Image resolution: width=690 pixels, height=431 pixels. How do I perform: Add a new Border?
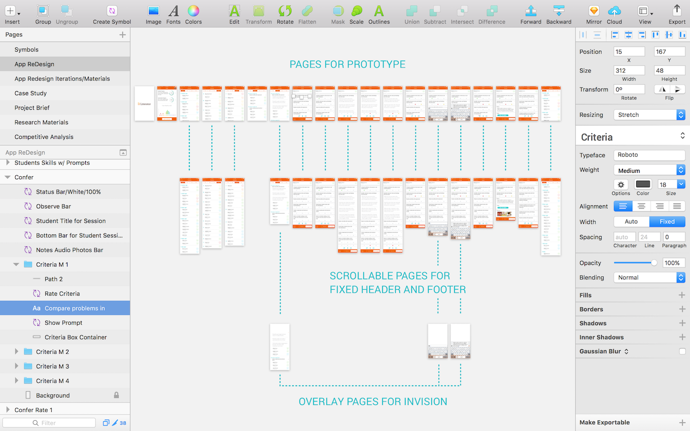coord(682,309)
